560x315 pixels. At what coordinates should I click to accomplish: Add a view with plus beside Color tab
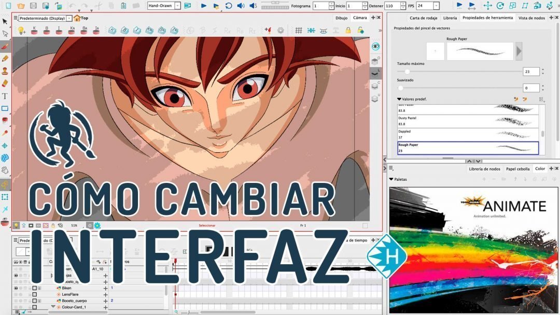click(x=551, y=168)
